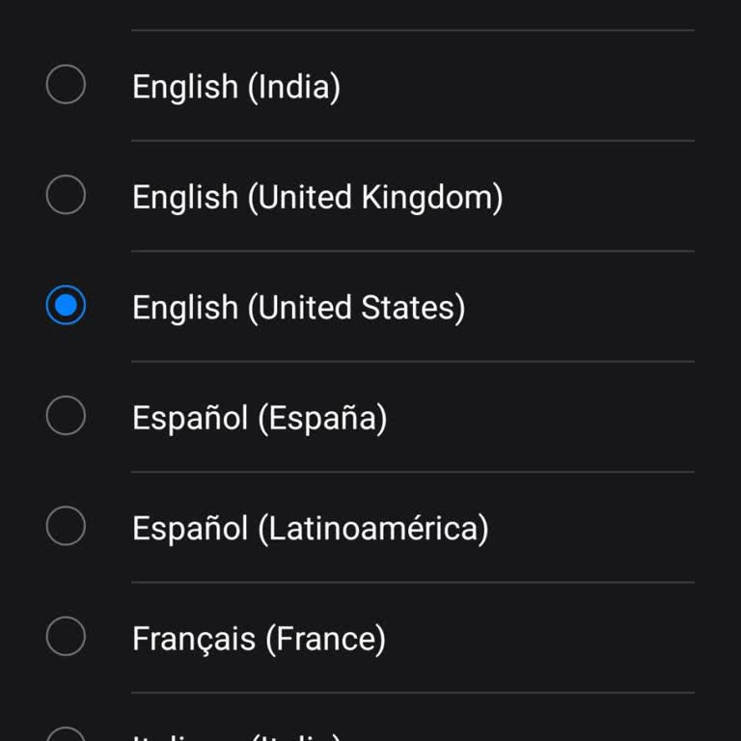Change language to Spanish from Spain
The height and width of the screenshot is (741, 741).
(x=260, y=418)
